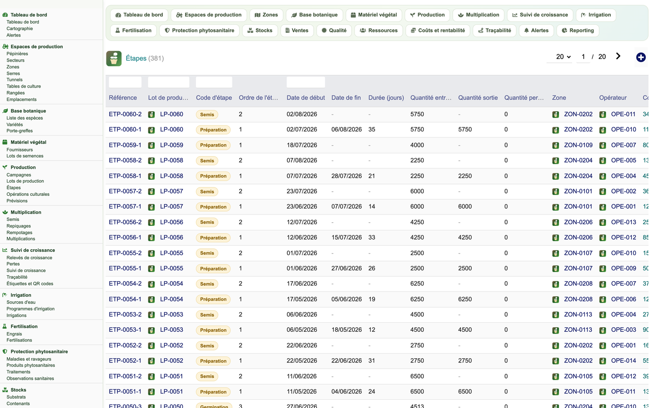
Task: Click the operator icon beside OPE-007 in ETP-0059-1 row
Action: pyautogui.click(x=602, y=146)
